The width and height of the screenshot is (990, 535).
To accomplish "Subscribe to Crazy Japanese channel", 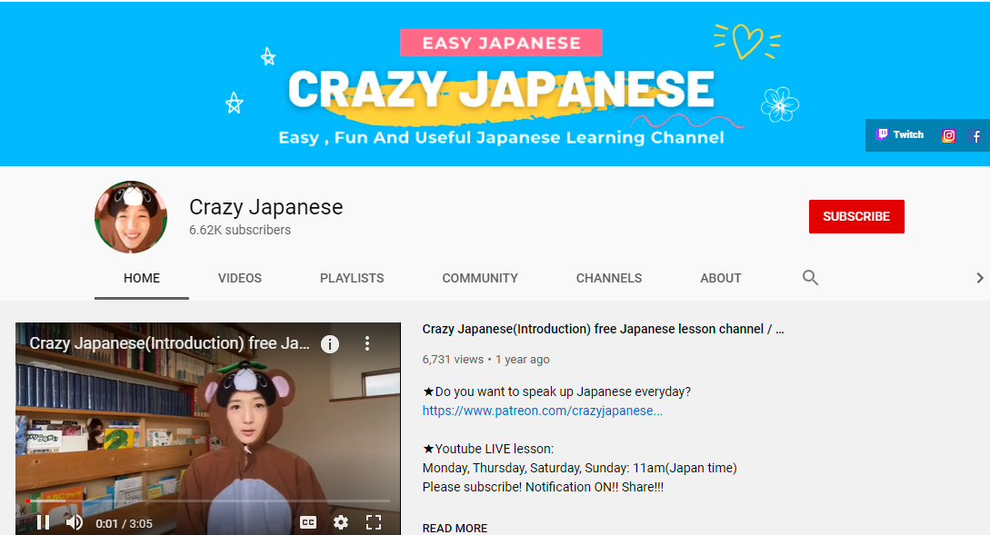I will [x=856, y=216].
